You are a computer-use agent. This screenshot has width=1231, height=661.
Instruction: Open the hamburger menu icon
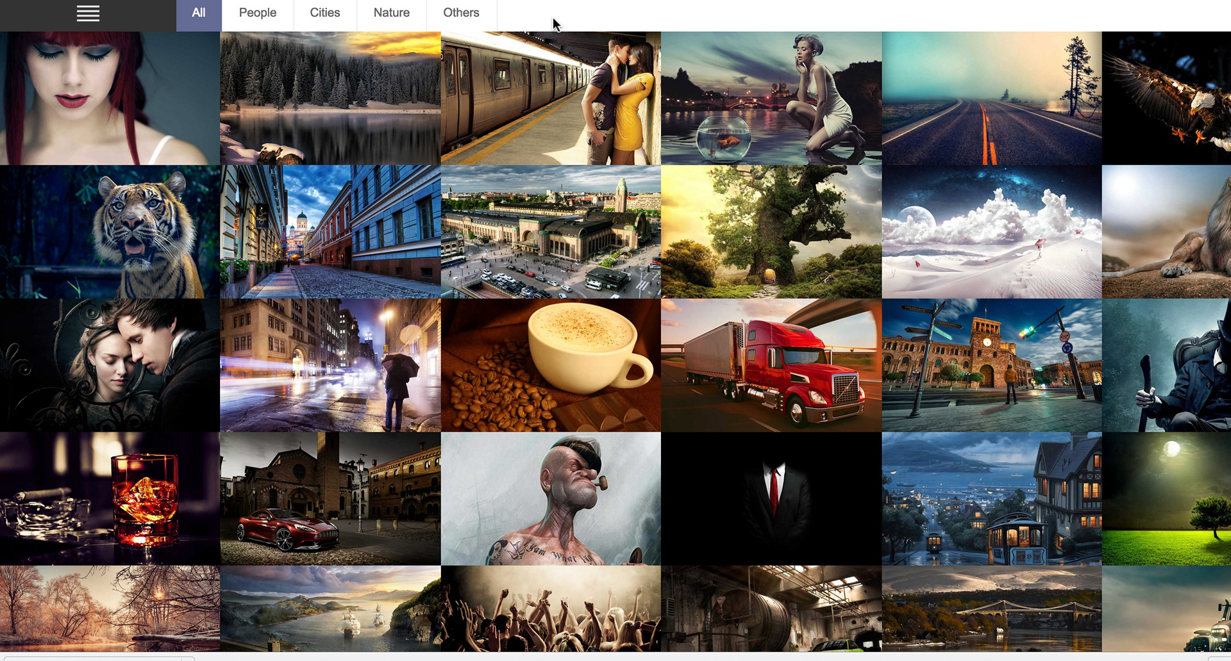click(x=88, y=13)
